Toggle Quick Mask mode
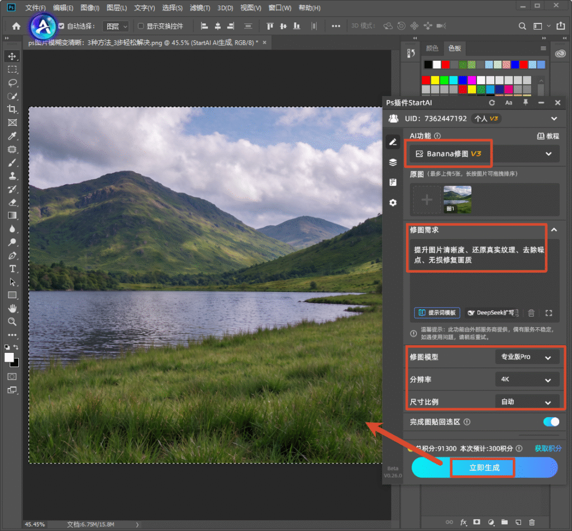Image resolution: width=572 pixels, height=531 pixels. click(x=12, y=377)
